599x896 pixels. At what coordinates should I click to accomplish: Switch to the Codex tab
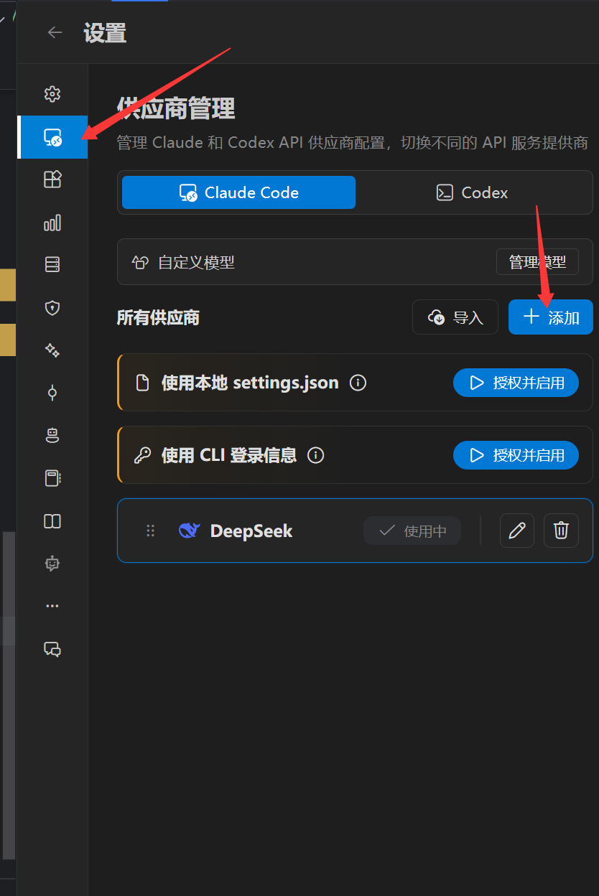coord(472,192)
